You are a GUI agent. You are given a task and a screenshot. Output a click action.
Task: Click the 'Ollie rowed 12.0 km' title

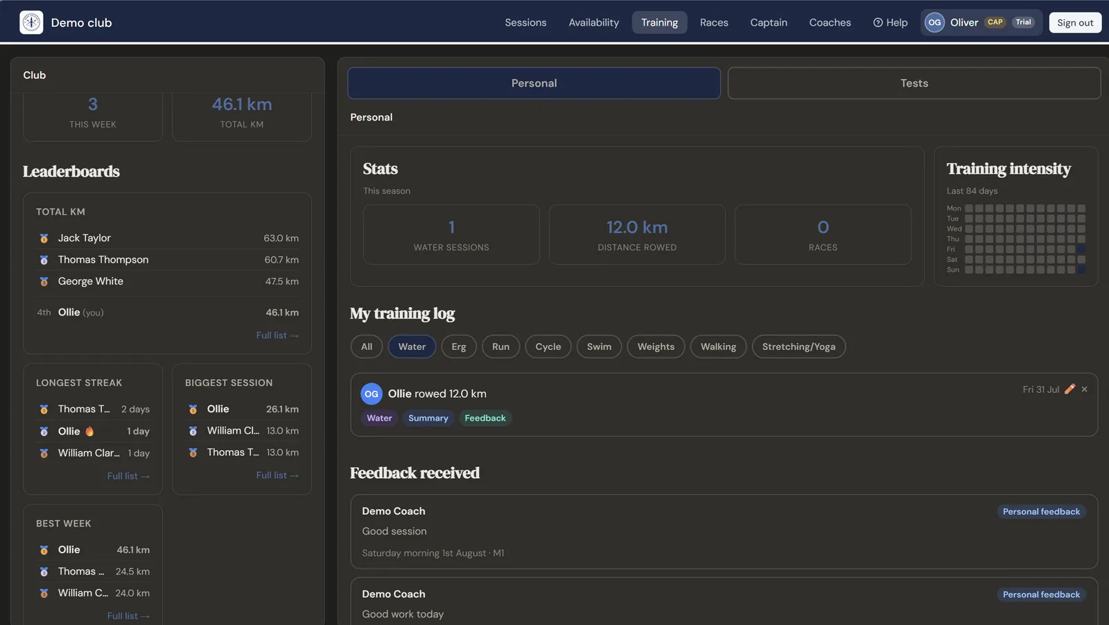437,394
